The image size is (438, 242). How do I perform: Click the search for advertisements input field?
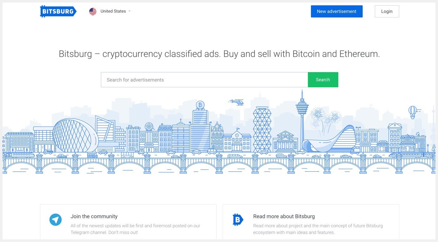pyautogui.click(x=203, y=79)
